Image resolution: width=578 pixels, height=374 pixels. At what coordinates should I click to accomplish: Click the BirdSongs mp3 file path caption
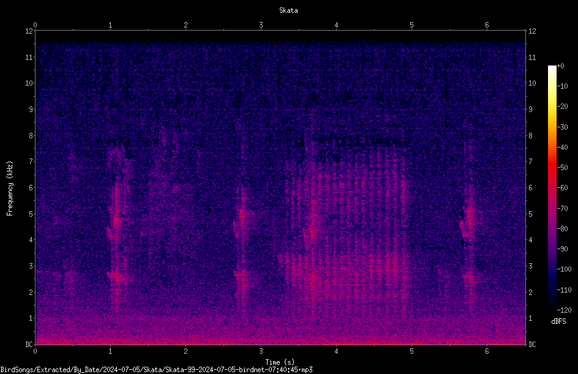(156, 370)
